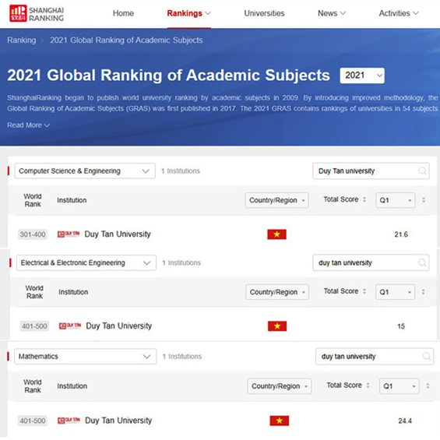Open Q1 indicator dropdown in Computer Science table
440x440 pixels.
pos(396,200)
